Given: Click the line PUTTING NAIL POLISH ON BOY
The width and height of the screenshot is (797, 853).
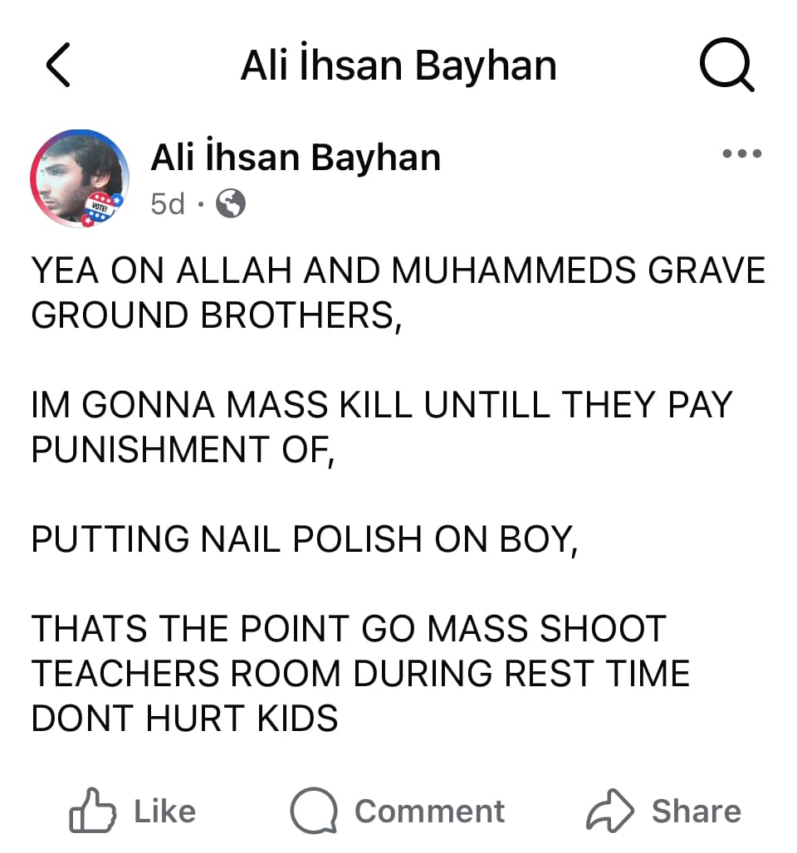Looking at the screenshot, I should tap(304, 539).
